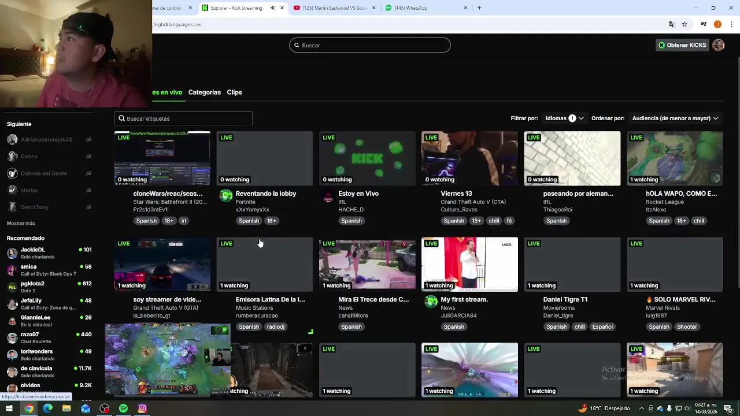Open the Chrome three-dot menu

pyautogui.click(x=731, y=24)
